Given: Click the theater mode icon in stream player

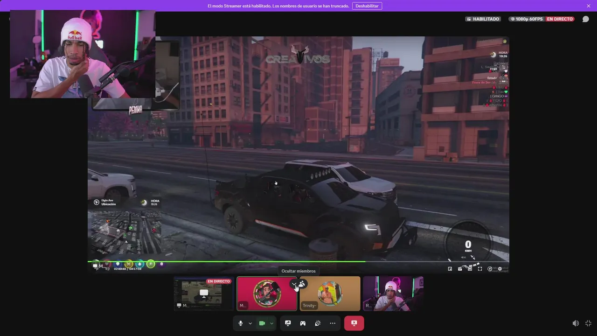Looking at the screenshot, I should pos(470,269).
